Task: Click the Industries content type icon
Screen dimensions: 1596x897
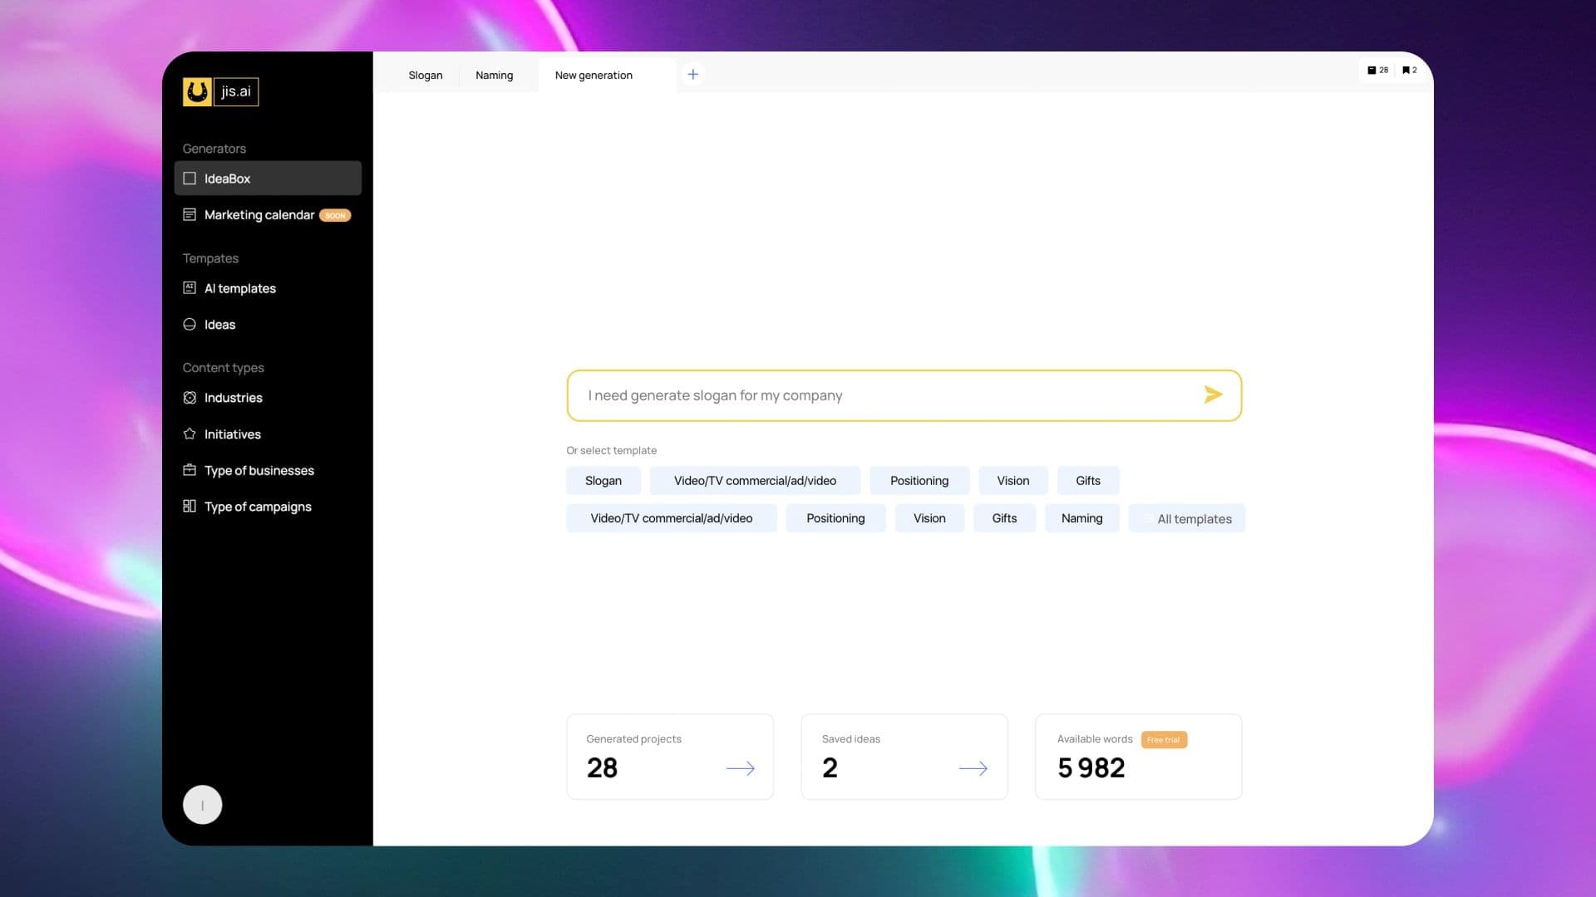Action: [190, 398]
